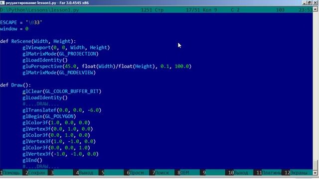Viewport: 319px width, 179px height.
Task: Click the first #....DRAW.... comment line
Action: pos(41,104)
